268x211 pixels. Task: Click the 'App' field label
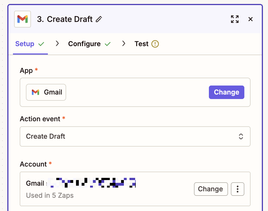(26, 70)
